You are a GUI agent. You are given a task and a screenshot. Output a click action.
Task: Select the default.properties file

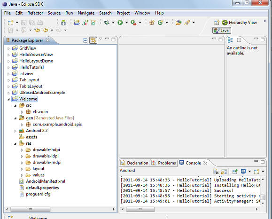(42, 188)
